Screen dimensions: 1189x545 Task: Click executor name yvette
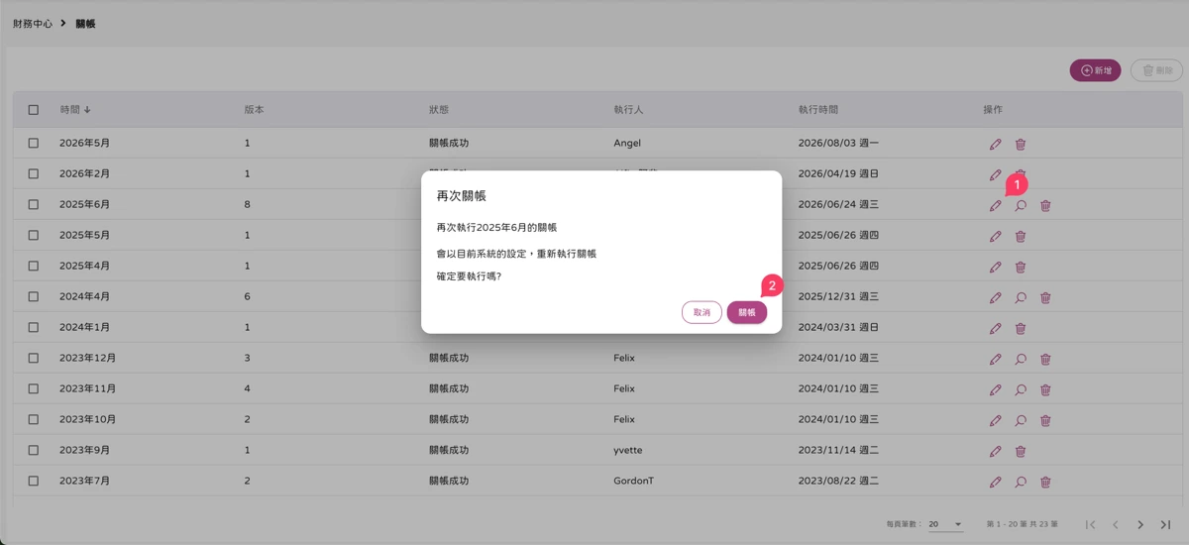point(628,450)
